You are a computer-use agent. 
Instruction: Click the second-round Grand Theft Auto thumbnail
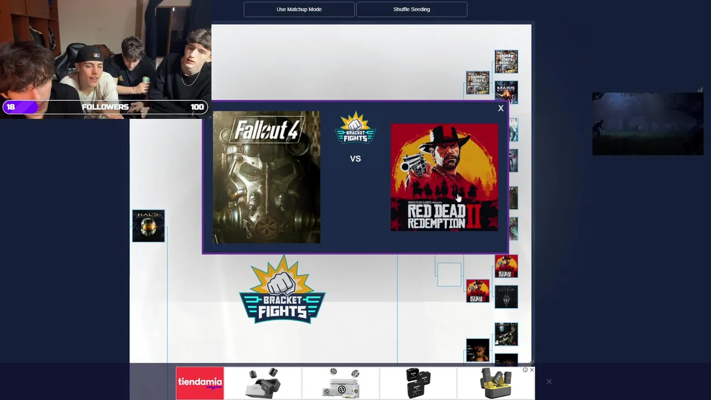tap(478, 82)
